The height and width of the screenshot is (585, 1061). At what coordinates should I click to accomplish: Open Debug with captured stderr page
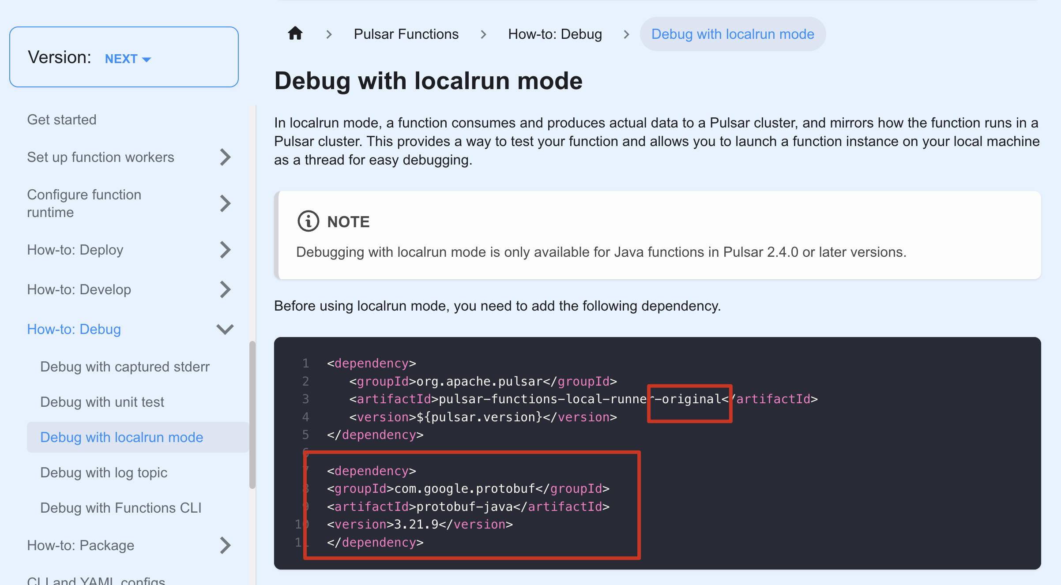click(125, 367)
